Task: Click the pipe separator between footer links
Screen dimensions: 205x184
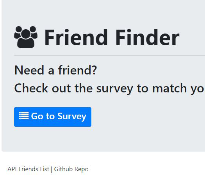Action: [52, 169]
